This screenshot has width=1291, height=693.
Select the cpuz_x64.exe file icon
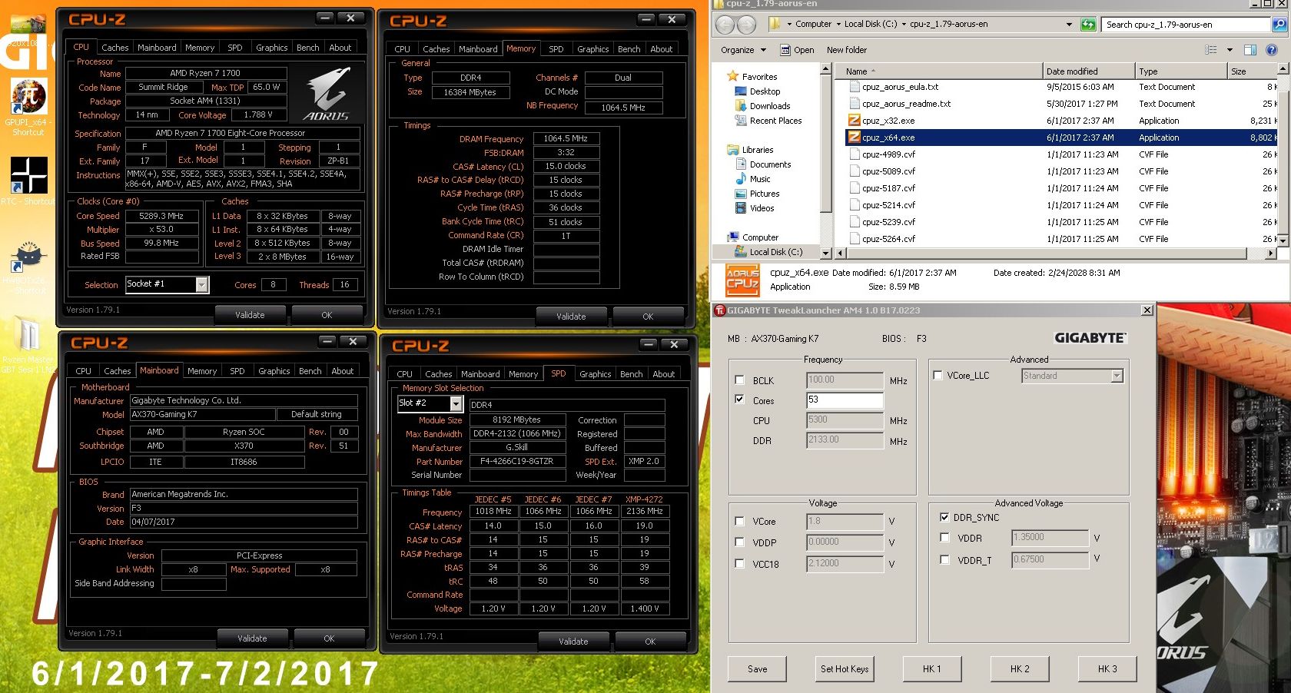(854, 138)
